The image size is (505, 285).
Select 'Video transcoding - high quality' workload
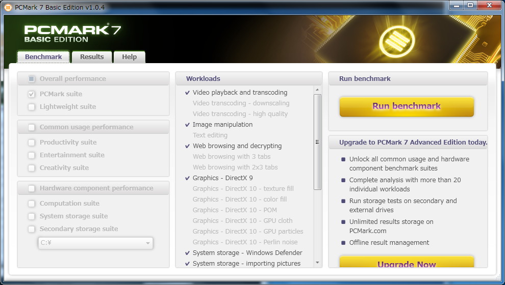240,113
